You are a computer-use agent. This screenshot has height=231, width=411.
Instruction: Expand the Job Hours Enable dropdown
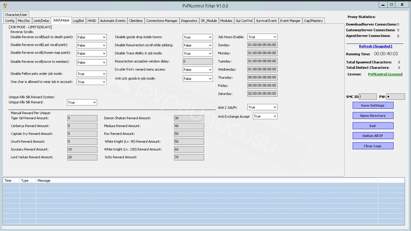262,37
